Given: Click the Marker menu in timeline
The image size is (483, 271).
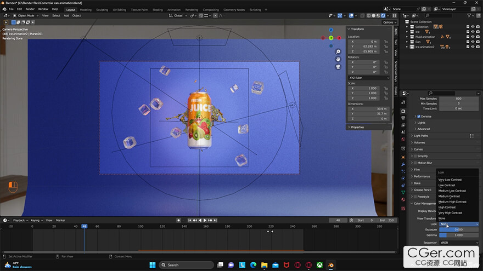Looking at the screenshot, I should pos(60,220).
